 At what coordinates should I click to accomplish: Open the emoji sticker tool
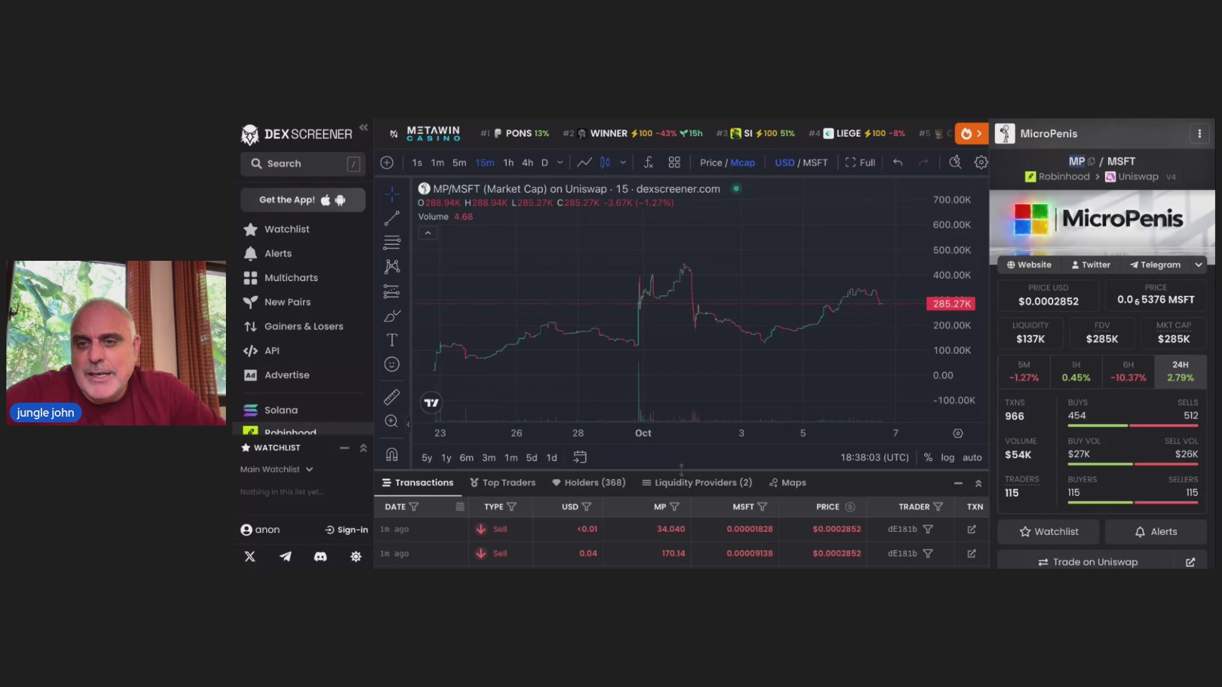(x=392, y=364)
